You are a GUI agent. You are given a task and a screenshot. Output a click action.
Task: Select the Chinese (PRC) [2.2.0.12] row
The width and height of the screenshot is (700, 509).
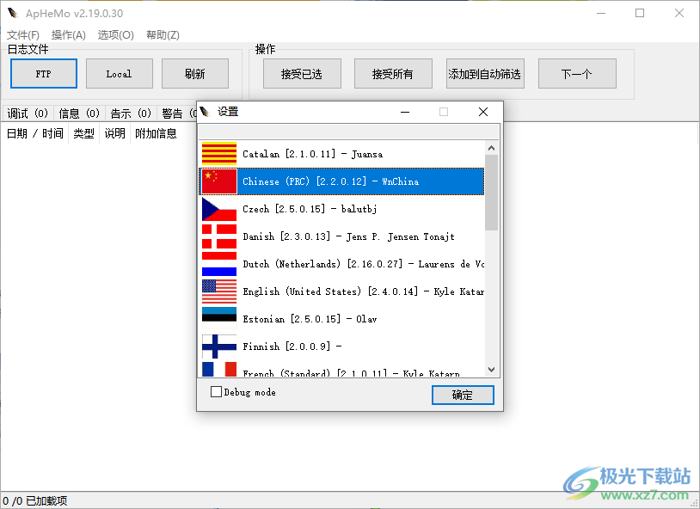(x=341, y=181)
